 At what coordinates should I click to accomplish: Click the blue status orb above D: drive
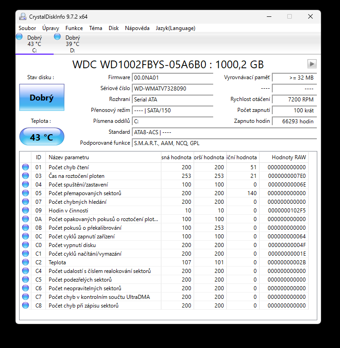point(57,36)
